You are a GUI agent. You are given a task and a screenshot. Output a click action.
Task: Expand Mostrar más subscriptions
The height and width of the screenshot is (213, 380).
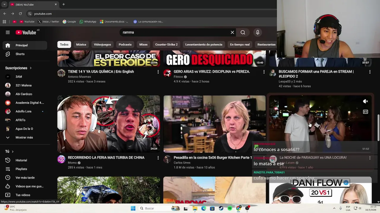pos(25,138)
